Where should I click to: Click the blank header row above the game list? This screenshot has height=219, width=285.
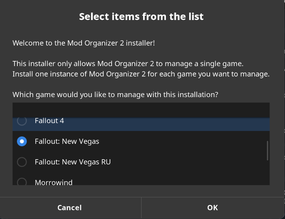click(141, 110)
